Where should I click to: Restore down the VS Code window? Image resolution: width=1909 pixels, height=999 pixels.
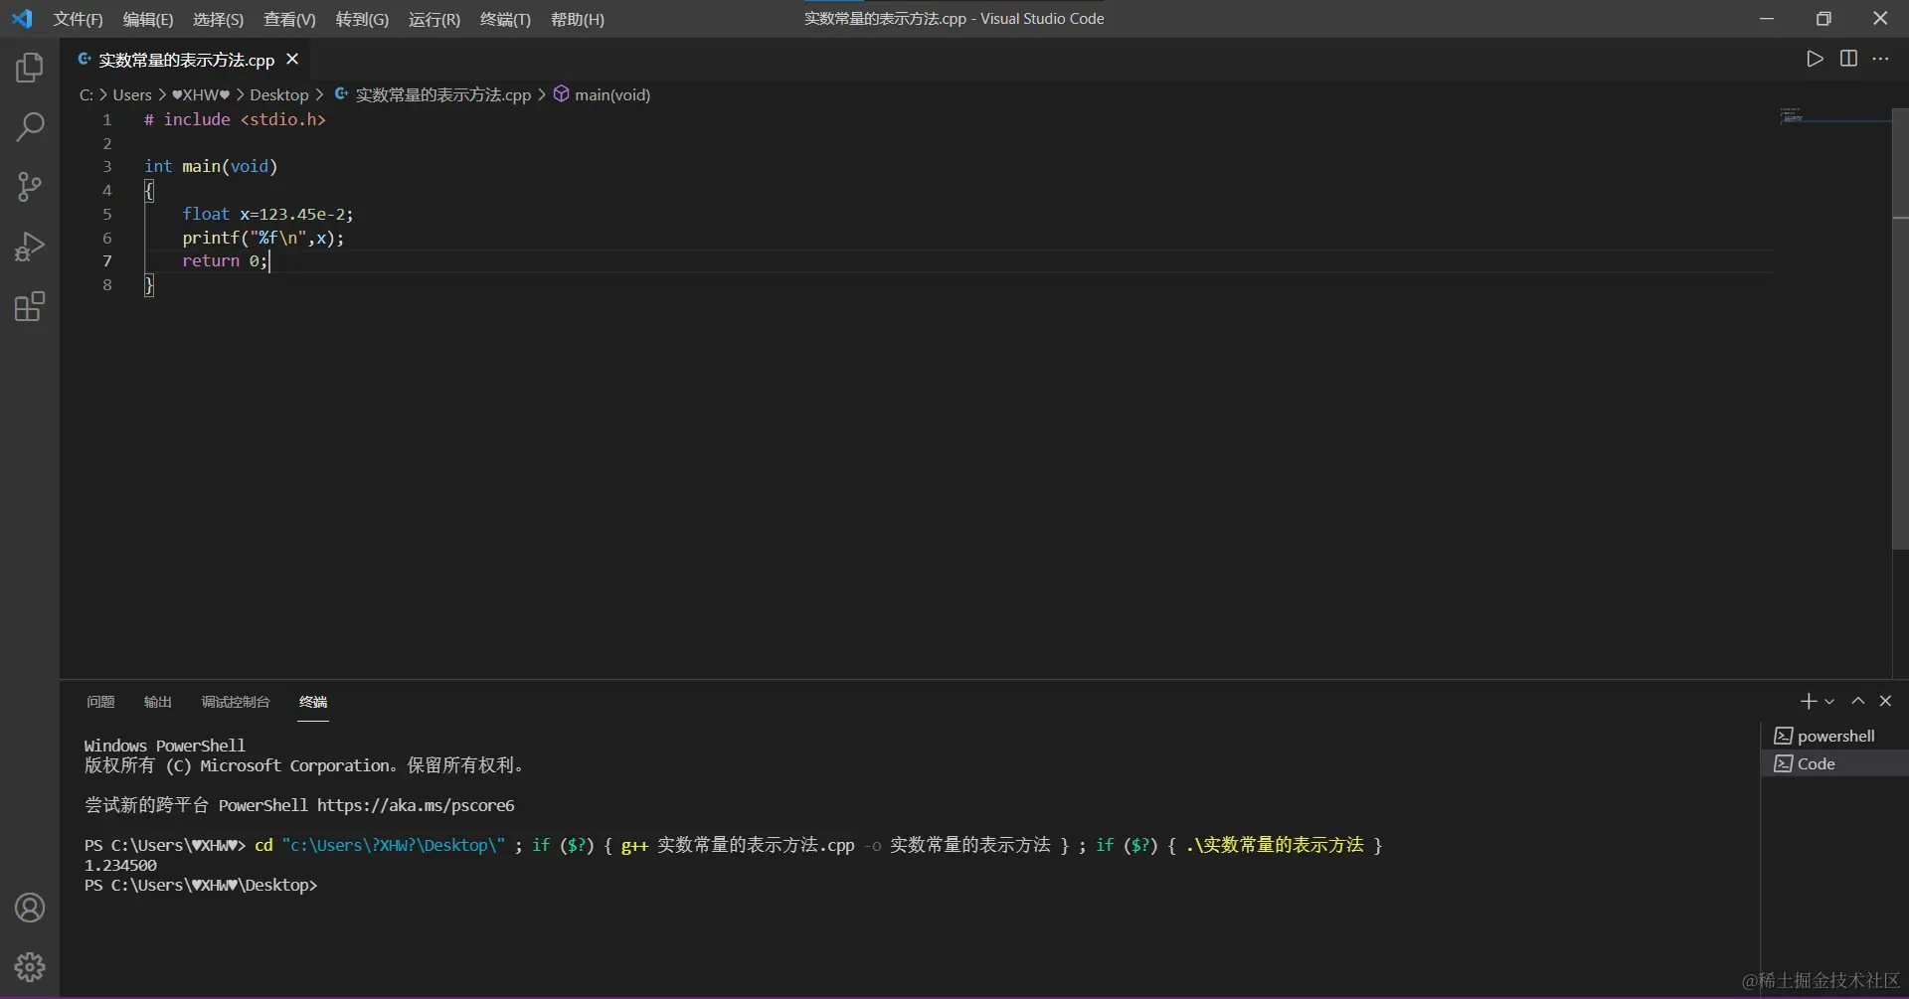[1823, 19]
